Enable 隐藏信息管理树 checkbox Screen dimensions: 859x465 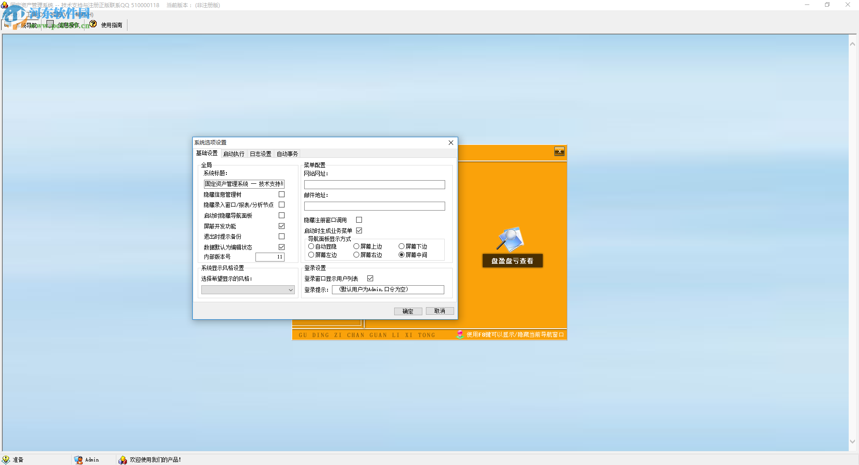click(281, 194)
